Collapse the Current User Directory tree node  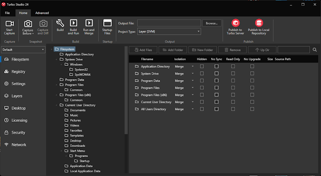pos(56,105)
